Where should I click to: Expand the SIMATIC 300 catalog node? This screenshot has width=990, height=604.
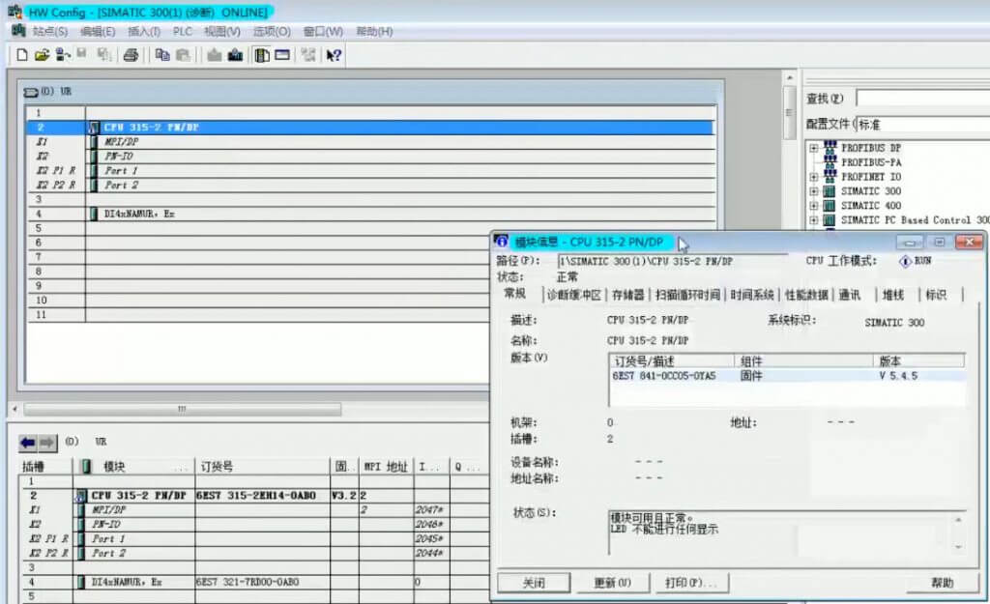tap(814, 191)
